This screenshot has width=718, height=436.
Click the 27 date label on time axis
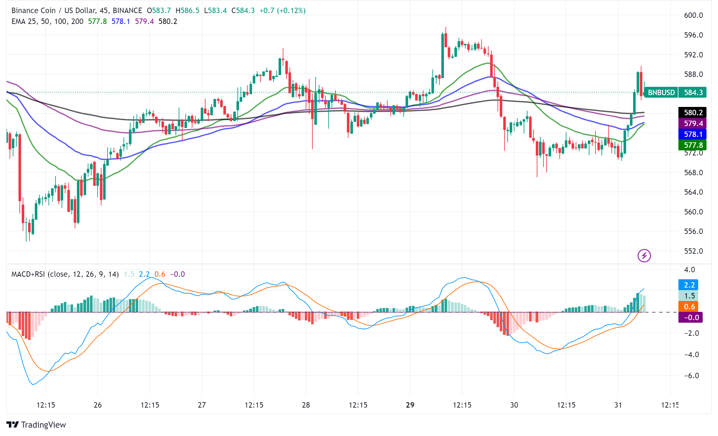click(x=202, y=405)
